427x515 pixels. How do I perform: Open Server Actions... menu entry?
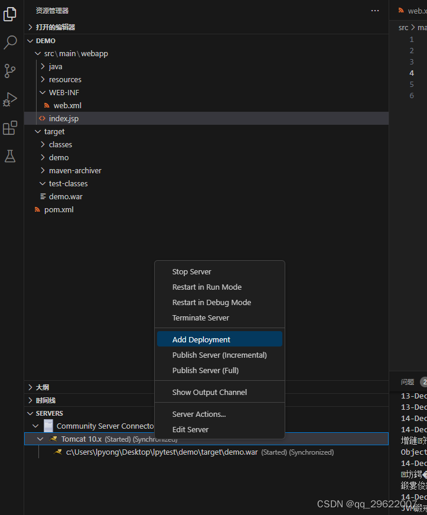220,414
